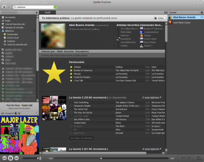Screen dimensions: 204x162
Task: Click the speaker volume icon
Action: [x=40, y=158]
